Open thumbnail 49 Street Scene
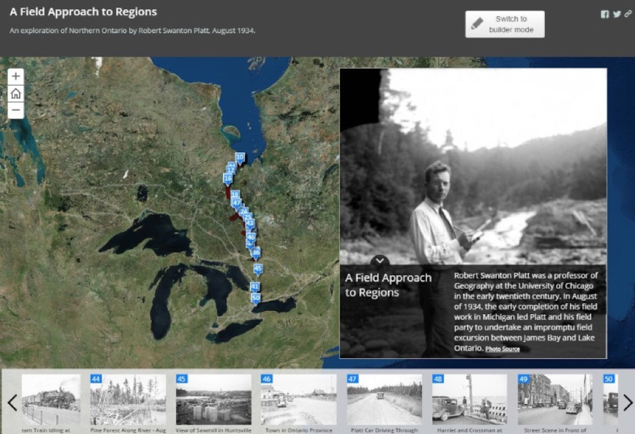 tap(554, 400)
